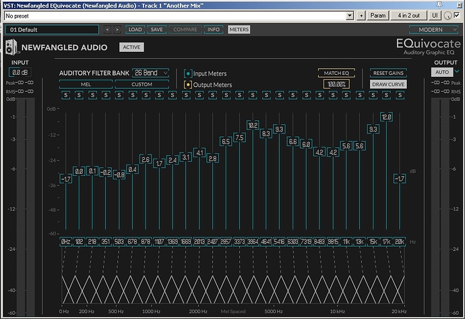This screenshot has width=465, height=319.
Task: Solo the 15k band
Action: click(373, 95)
